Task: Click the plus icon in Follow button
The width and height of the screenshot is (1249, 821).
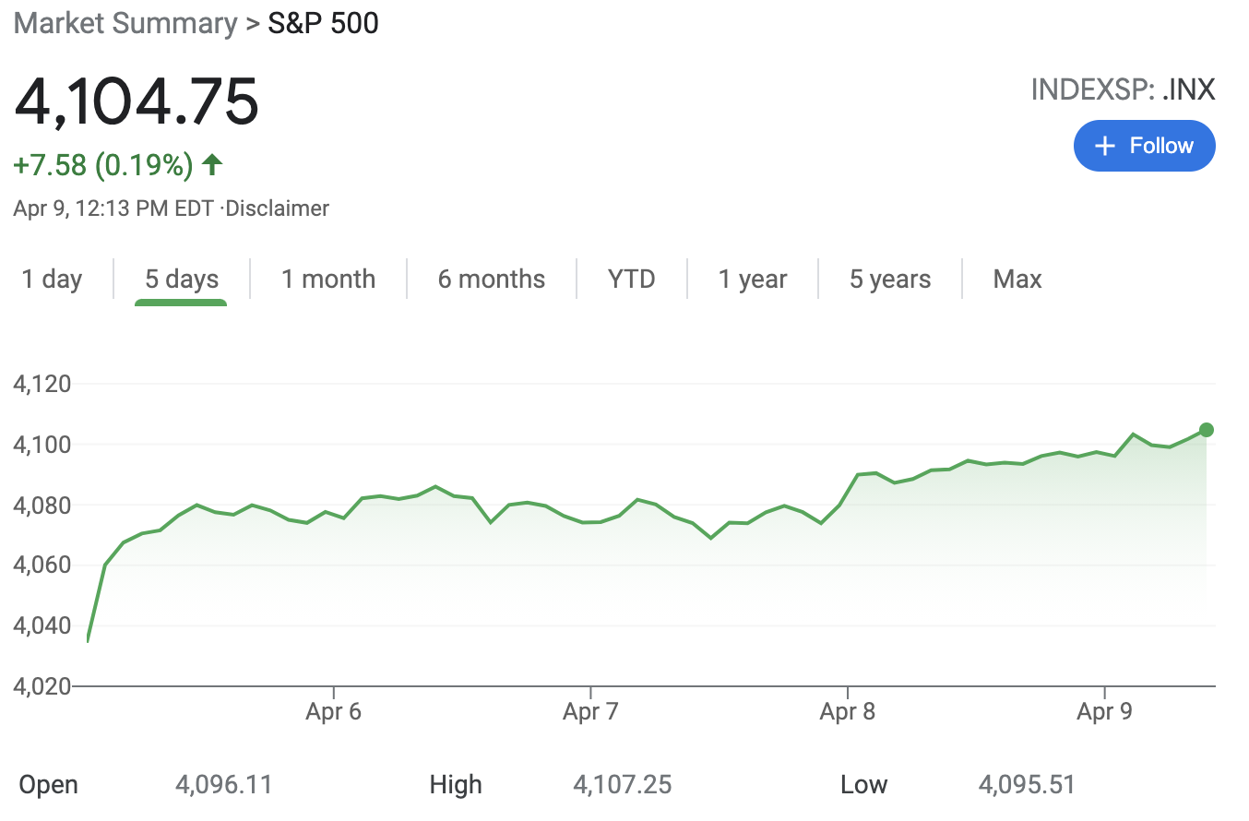Action: point(1103,146)
